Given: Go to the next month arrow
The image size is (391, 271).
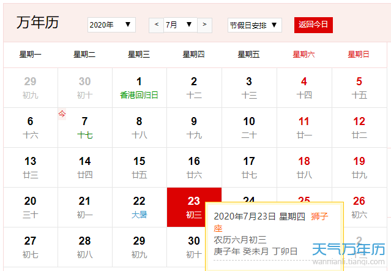Looking at the screenshot, I should click(x=204, y=25).
